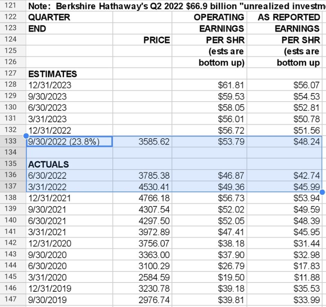Click the 12/31/2022 date cell

69,130
